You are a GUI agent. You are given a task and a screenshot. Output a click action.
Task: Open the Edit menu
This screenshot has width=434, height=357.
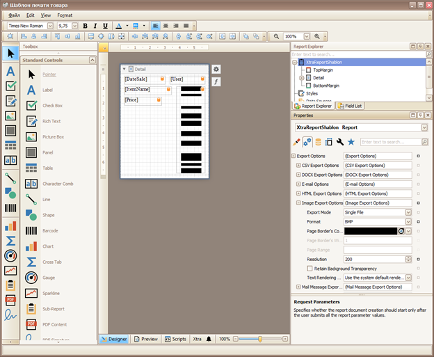pyautogui.click(x=30, y=15)
